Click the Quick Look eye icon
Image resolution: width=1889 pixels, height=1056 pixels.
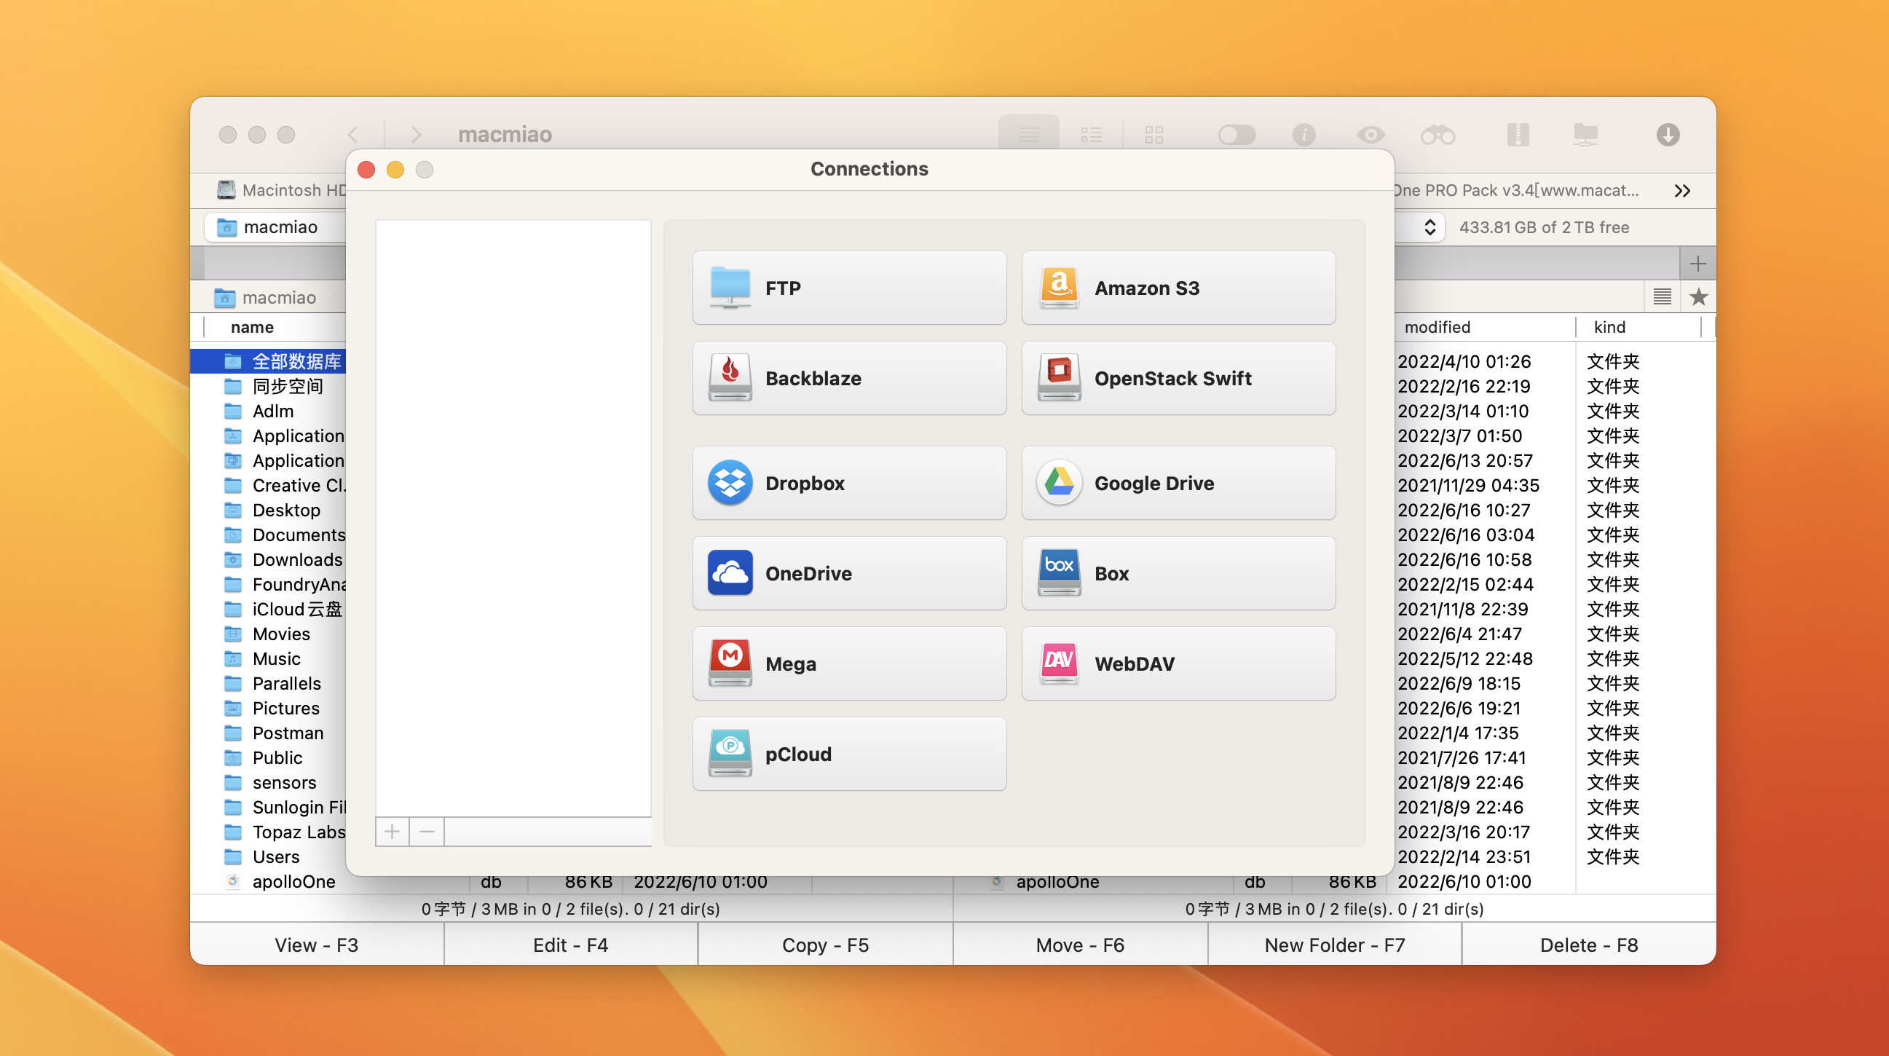click(1370, 135)
